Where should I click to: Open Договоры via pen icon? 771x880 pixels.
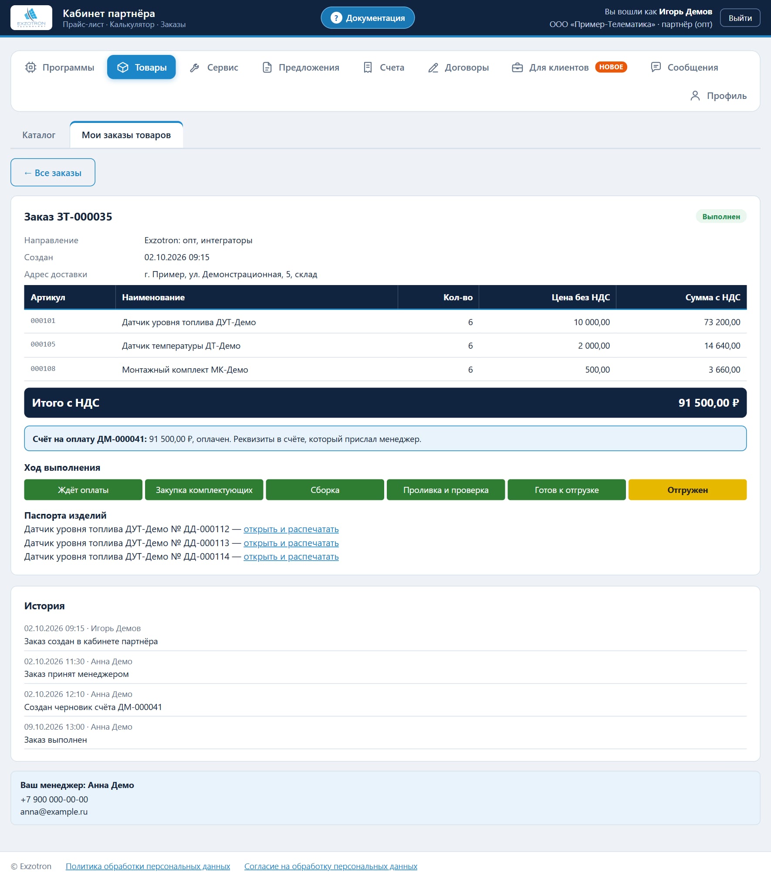(x=433, y=68)
